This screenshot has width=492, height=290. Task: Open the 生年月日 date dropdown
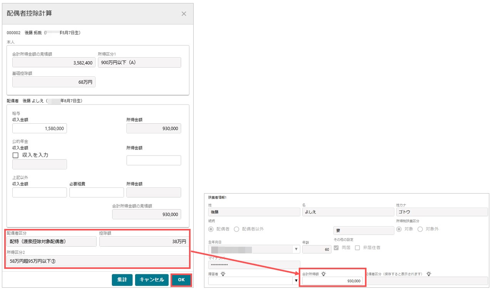click(x=296, y=249)
